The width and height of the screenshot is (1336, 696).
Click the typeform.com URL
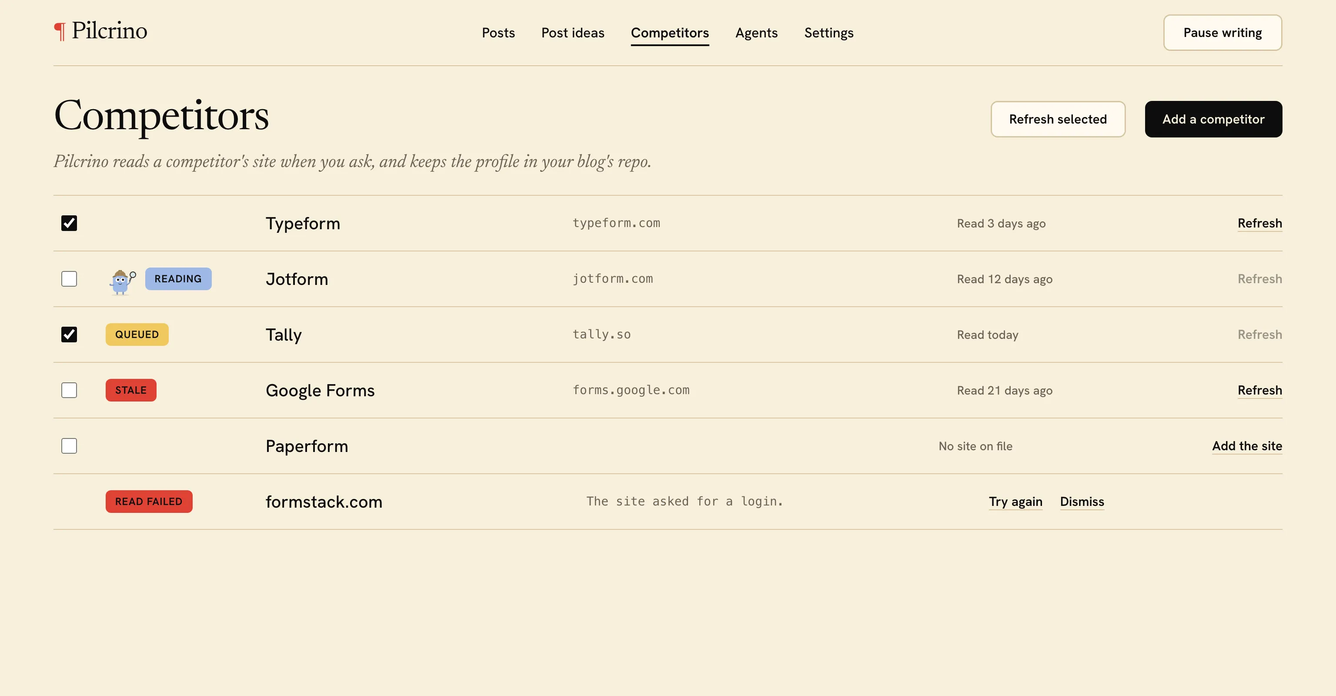[x=616, y=223]
